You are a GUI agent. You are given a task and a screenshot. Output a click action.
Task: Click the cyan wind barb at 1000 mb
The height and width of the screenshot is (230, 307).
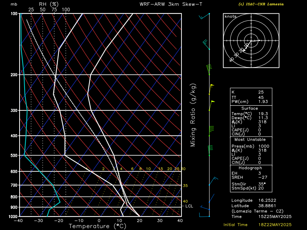click(205, 215)
